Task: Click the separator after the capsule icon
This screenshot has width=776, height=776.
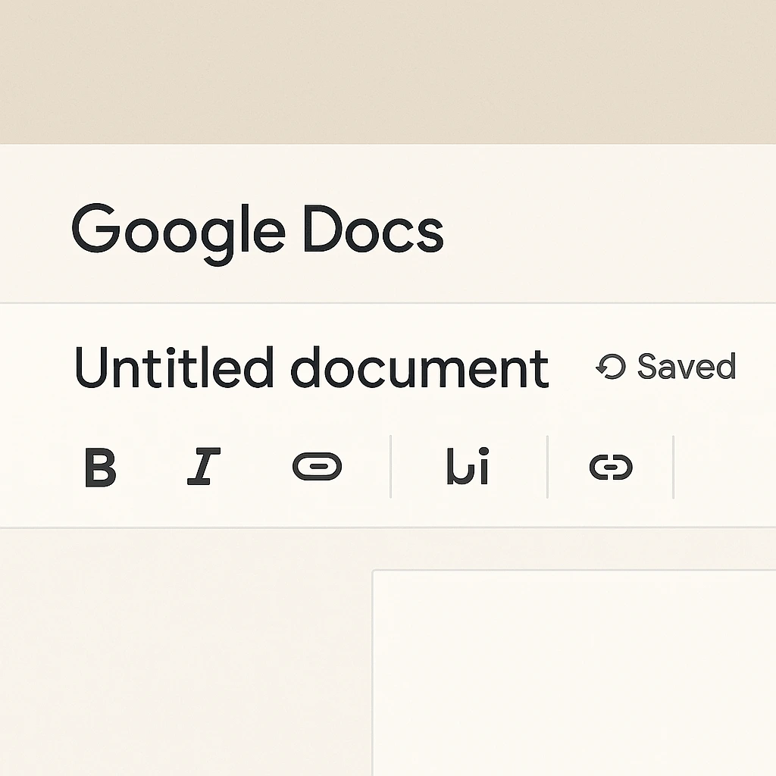Action: (391, 467)
